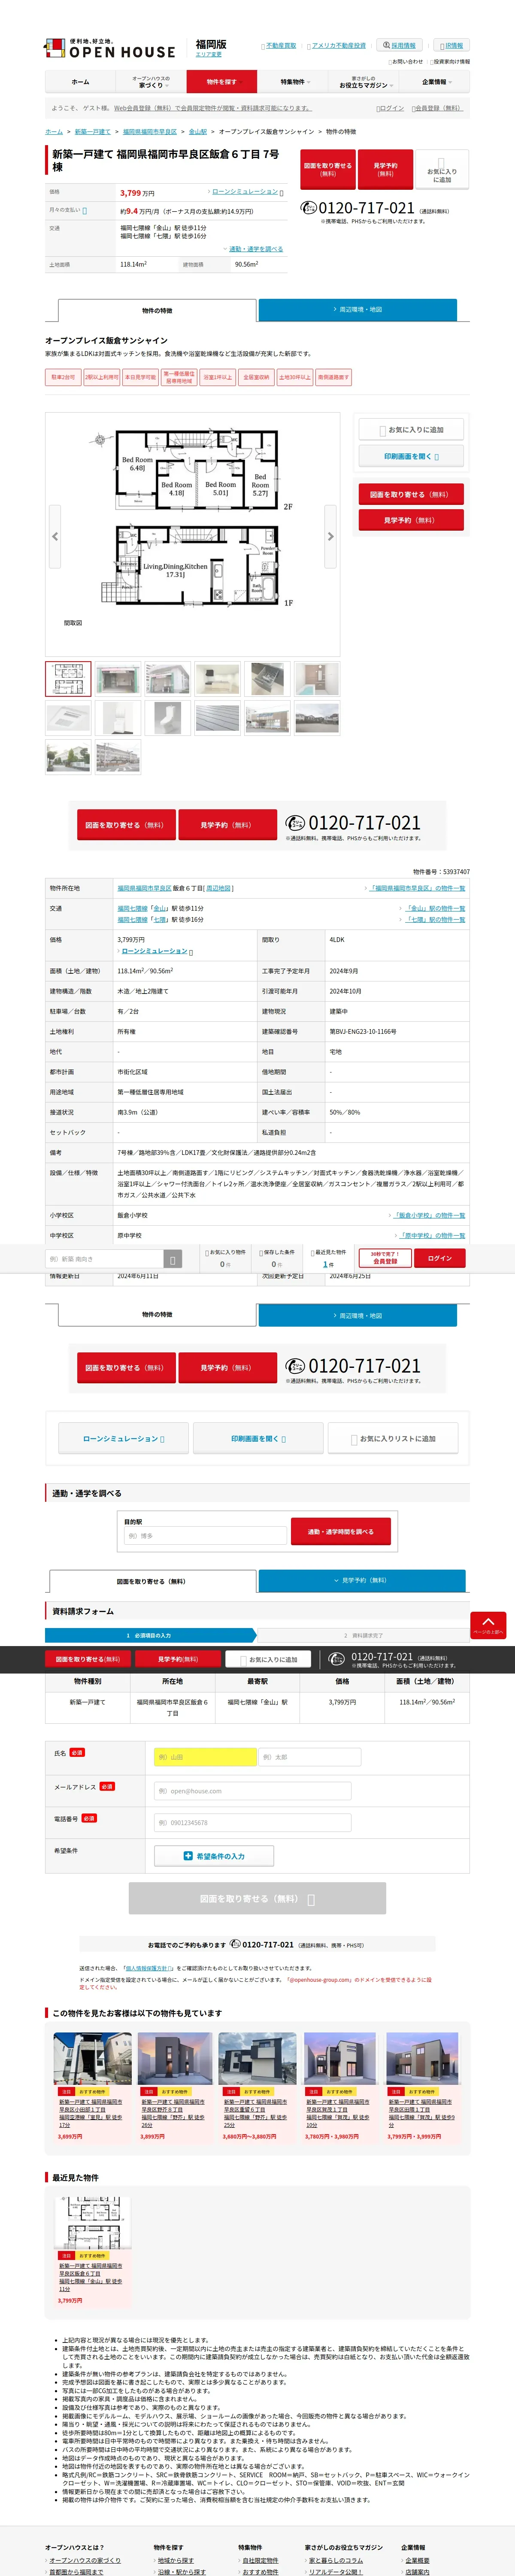Expand 希望条件の入力 section

click(214, 1856)
